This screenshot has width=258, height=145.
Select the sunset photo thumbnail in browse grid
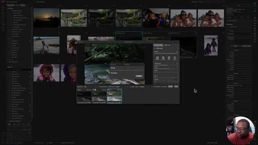tap(46, 18)
